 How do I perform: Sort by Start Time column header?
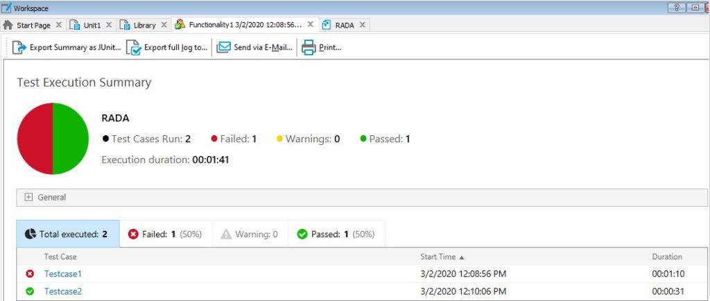tap(442, 257)
